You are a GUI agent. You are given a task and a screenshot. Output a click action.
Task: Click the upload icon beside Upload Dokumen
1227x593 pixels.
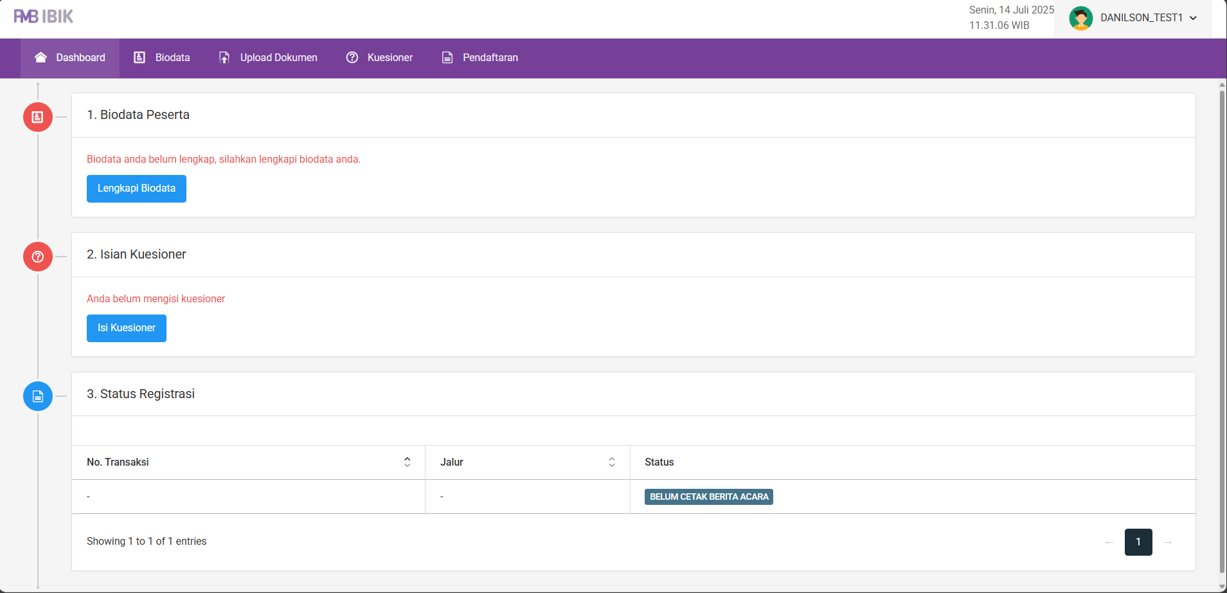tap(224, 58)
